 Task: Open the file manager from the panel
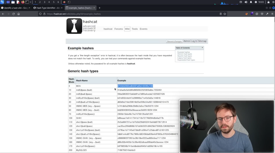13,2
